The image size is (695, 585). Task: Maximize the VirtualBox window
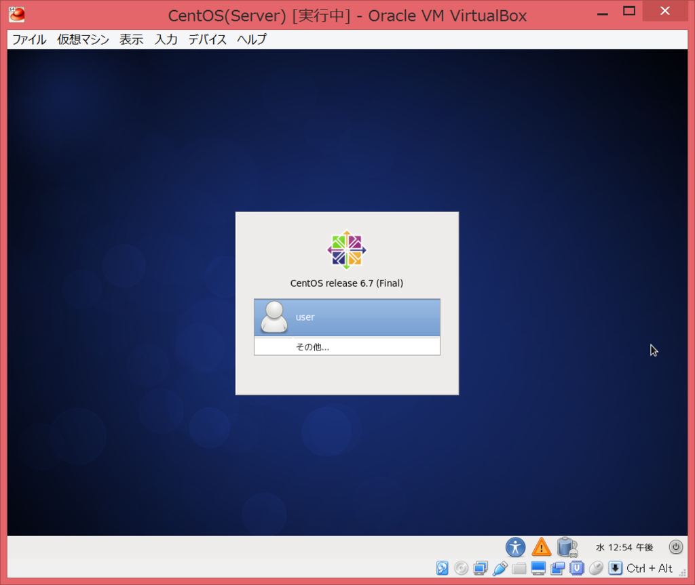(629, 12)
